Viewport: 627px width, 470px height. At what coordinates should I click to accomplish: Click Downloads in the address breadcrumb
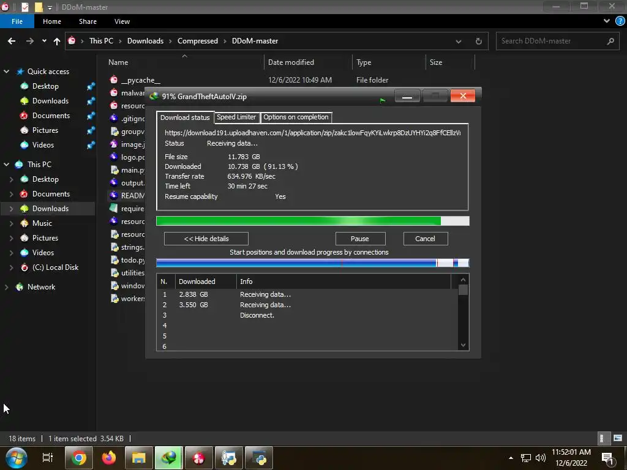coord(145,41)
